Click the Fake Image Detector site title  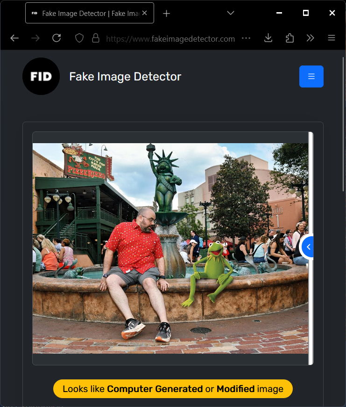(x=125, y=76)
